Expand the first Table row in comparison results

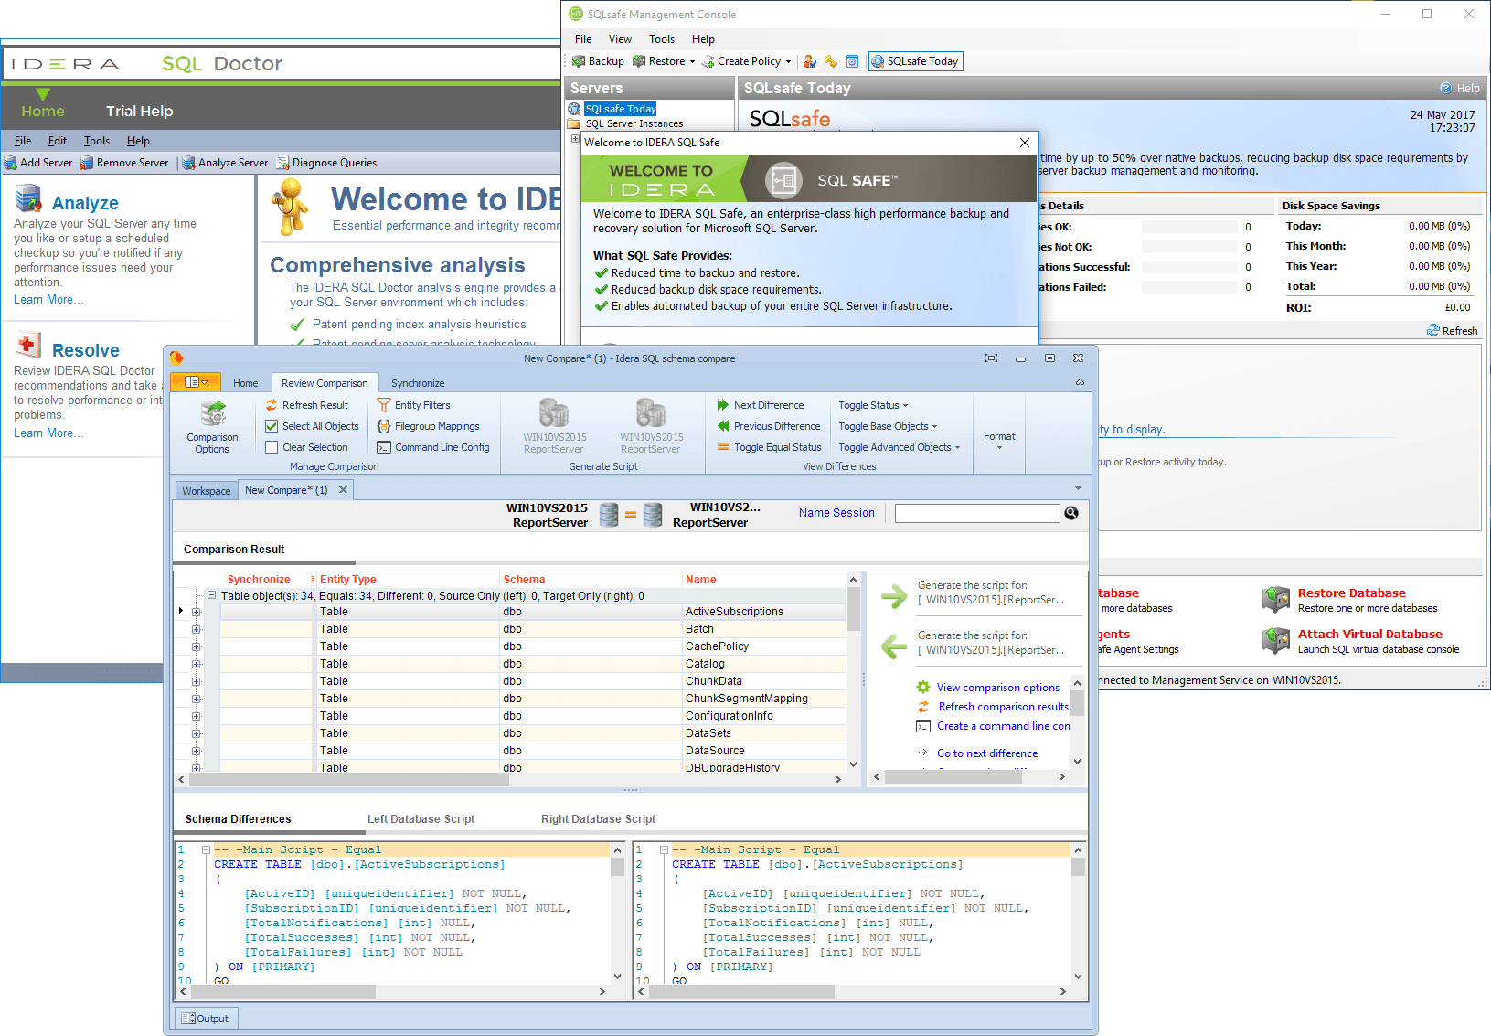click(x=195, y=611)
